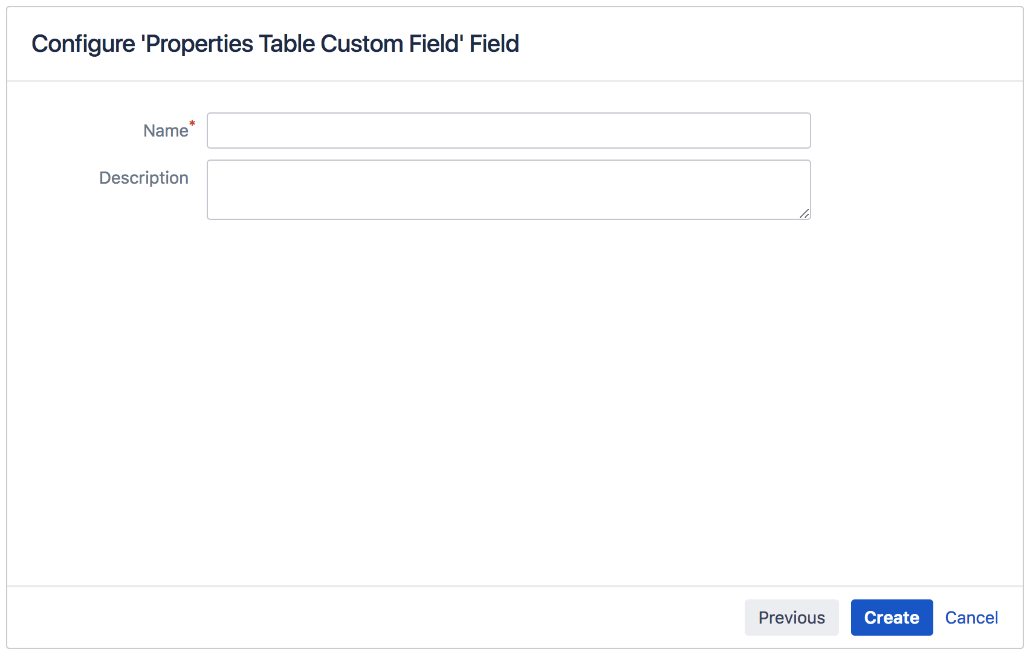The width and height of the screenshot is (1030, 655).
Task: Click the blue Create action
Action: 892,617
